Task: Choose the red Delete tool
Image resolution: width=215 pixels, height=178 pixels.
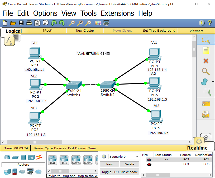Action: point(206,61)
